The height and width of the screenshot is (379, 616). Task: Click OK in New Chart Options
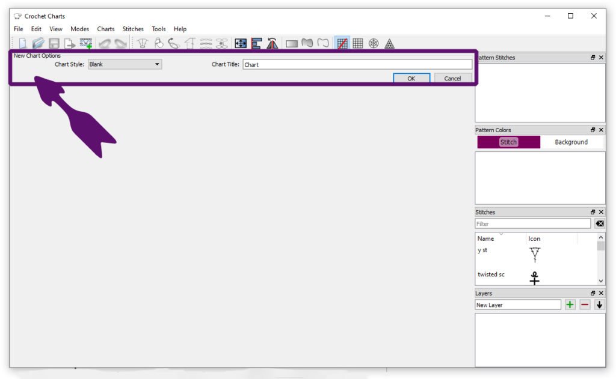[x=411, y=78]
